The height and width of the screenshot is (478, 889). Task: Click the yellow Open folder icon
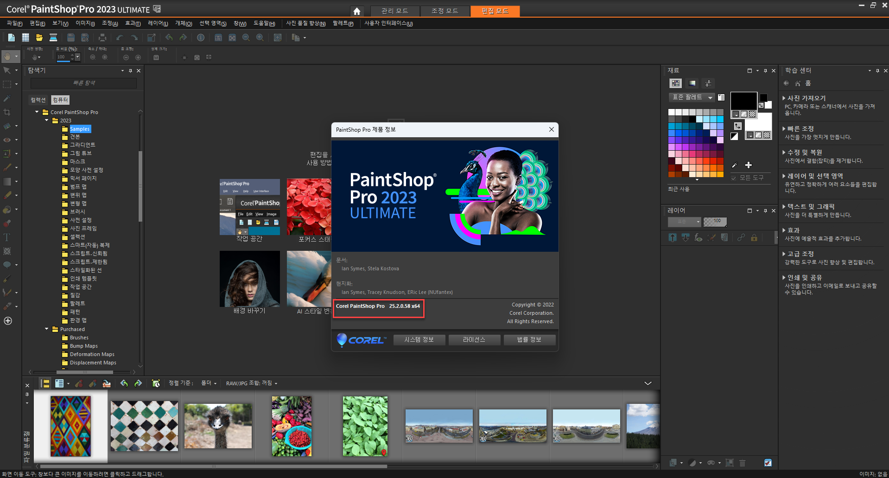point(39,38)
